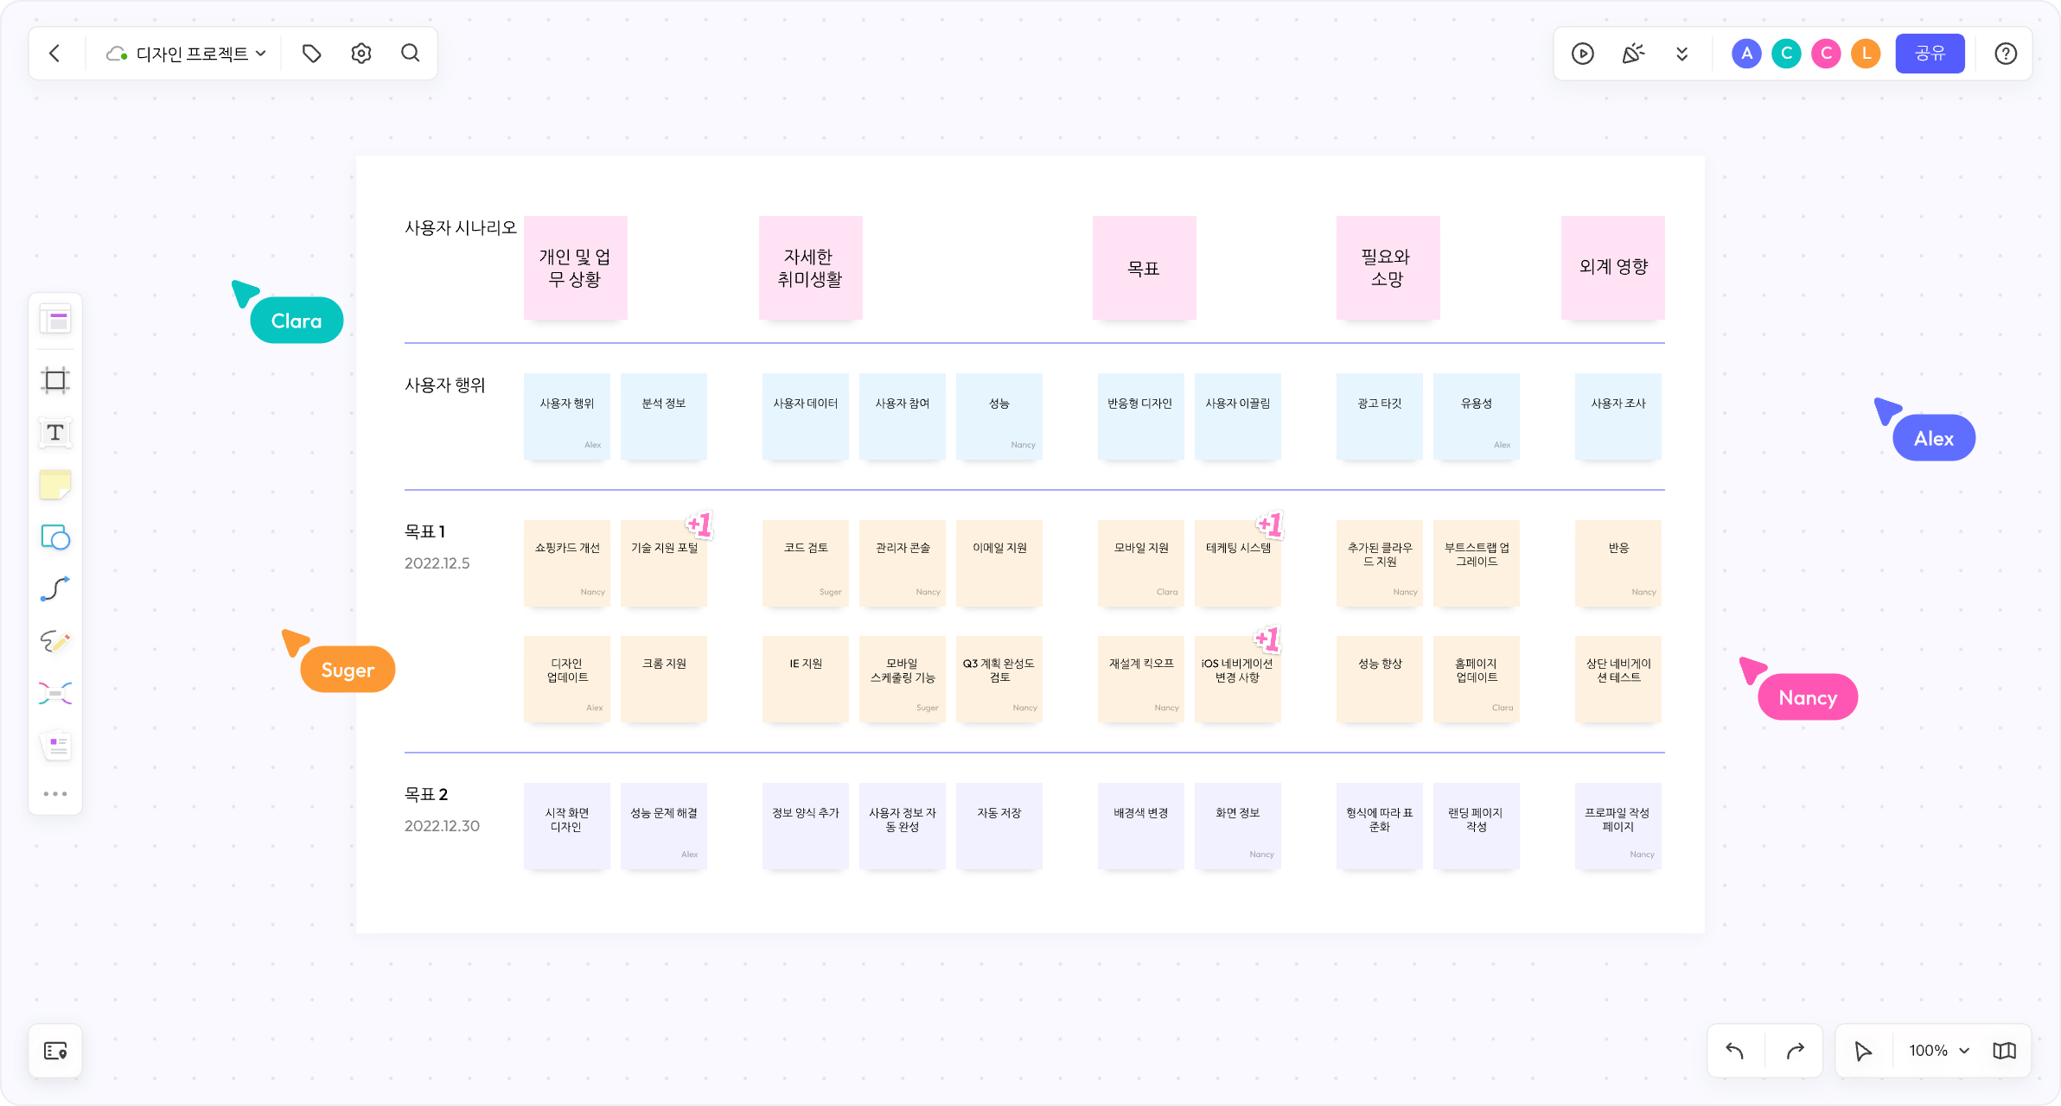Image resolution: width=2061 pixels, height=1106 pixels.
Task: Click the 목표 1 row heading
Action: click(424, 531)
